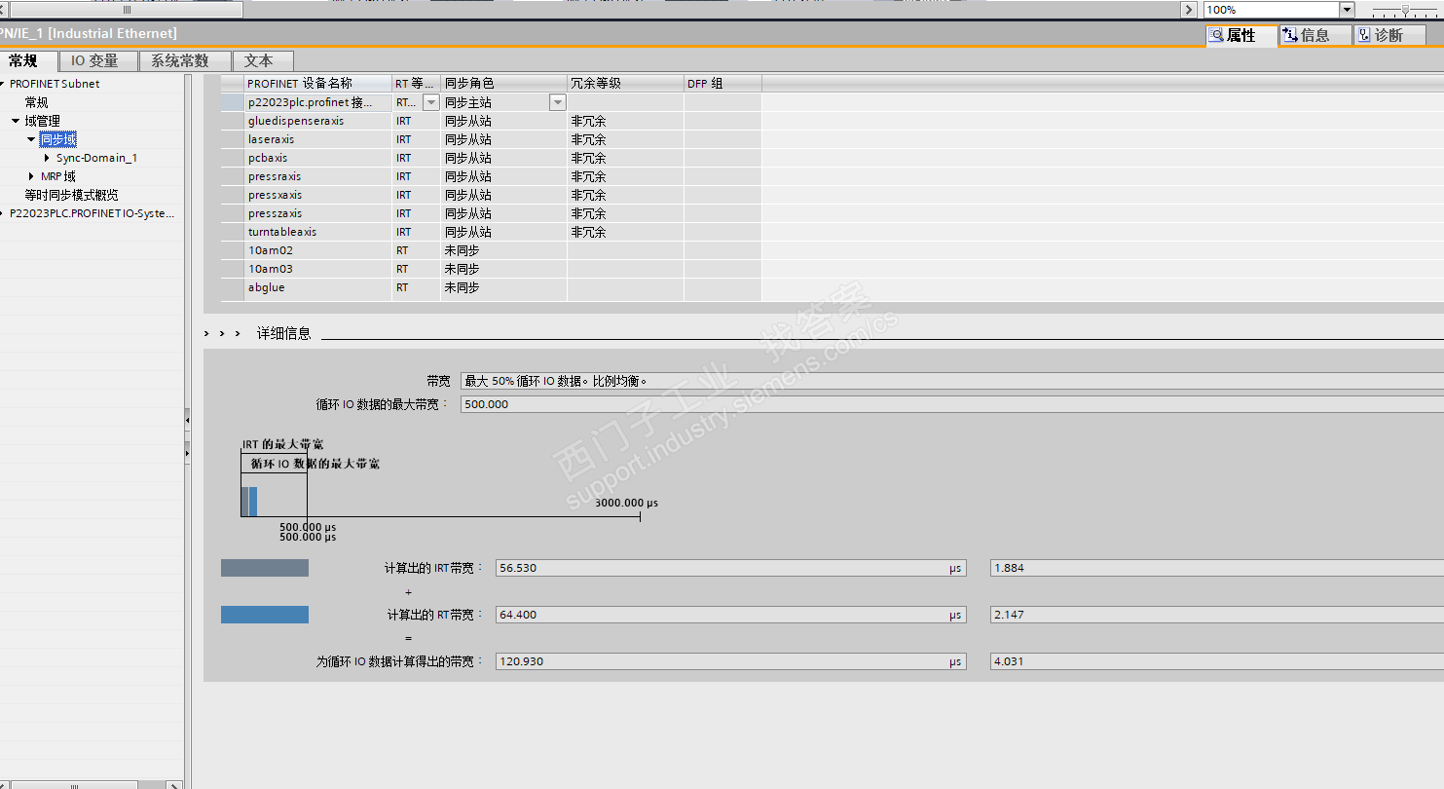1444x789 pixels.
Task: Select 常规 under PROFINET Subnet
Action: click(x=36, y=102)
